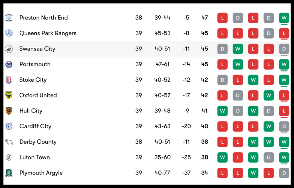
Task: Select the Swansea City swan crest
Action: [9, 49]
